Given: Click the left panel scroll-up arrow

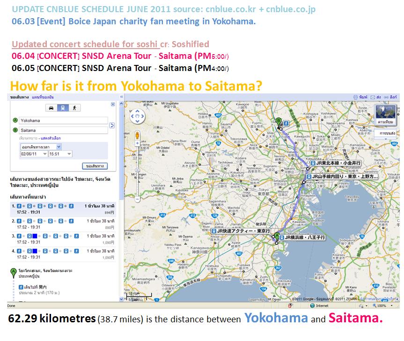Looking at the screenshot, I should [122, 104].
